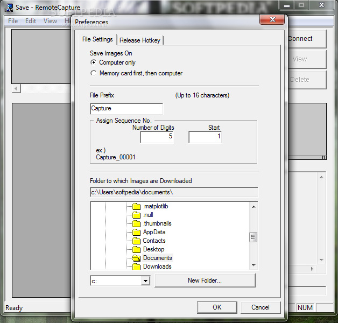Click the .matplotlib folder name

coord(156,206)
